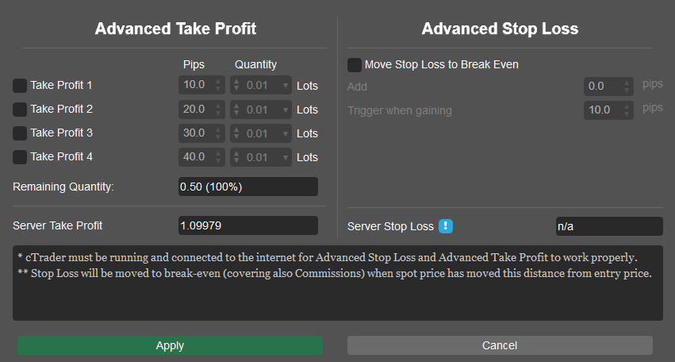
Task: Click Take Profit 3 pips stepper arrows
Action: pos(218,133)
